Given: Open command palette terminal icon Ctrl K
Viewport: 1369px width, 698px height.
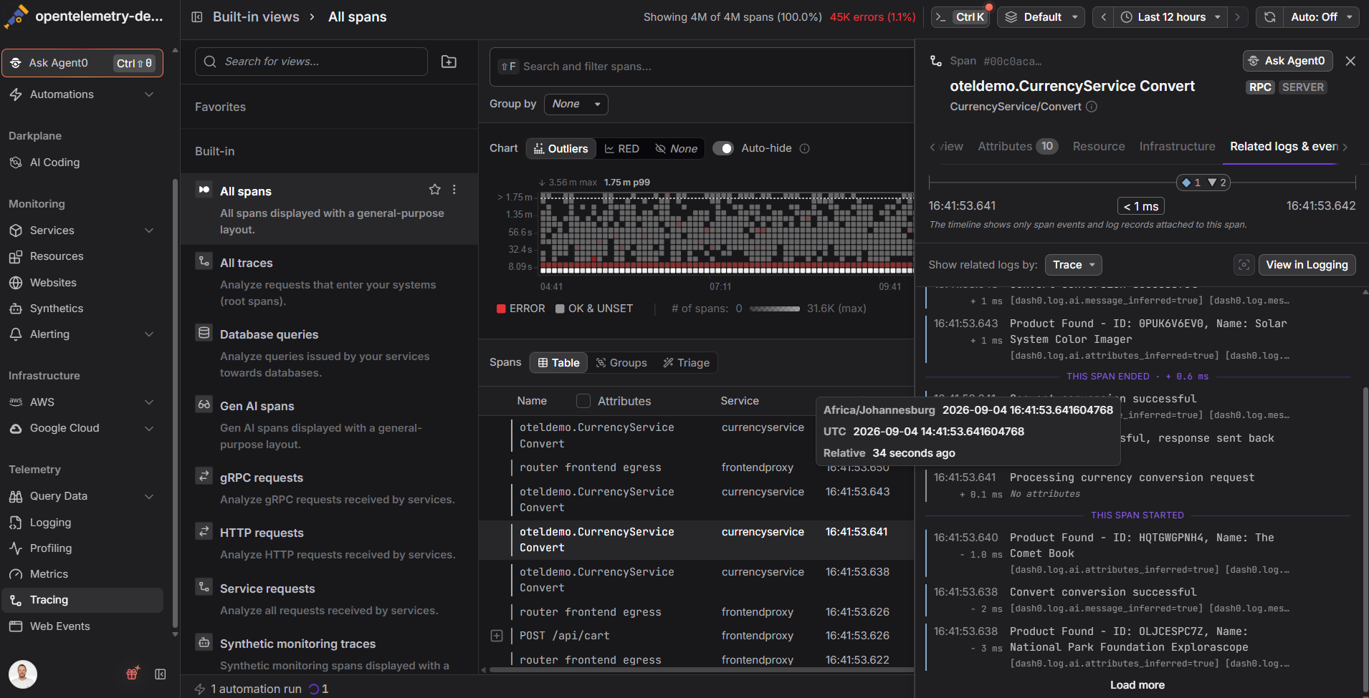Looking at the screenshot, I should [960, 17].
